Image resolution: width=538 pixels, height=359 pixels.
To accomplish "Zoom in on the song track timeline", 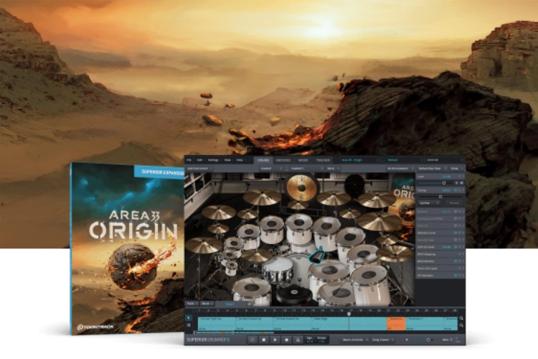I will [461, 319].
